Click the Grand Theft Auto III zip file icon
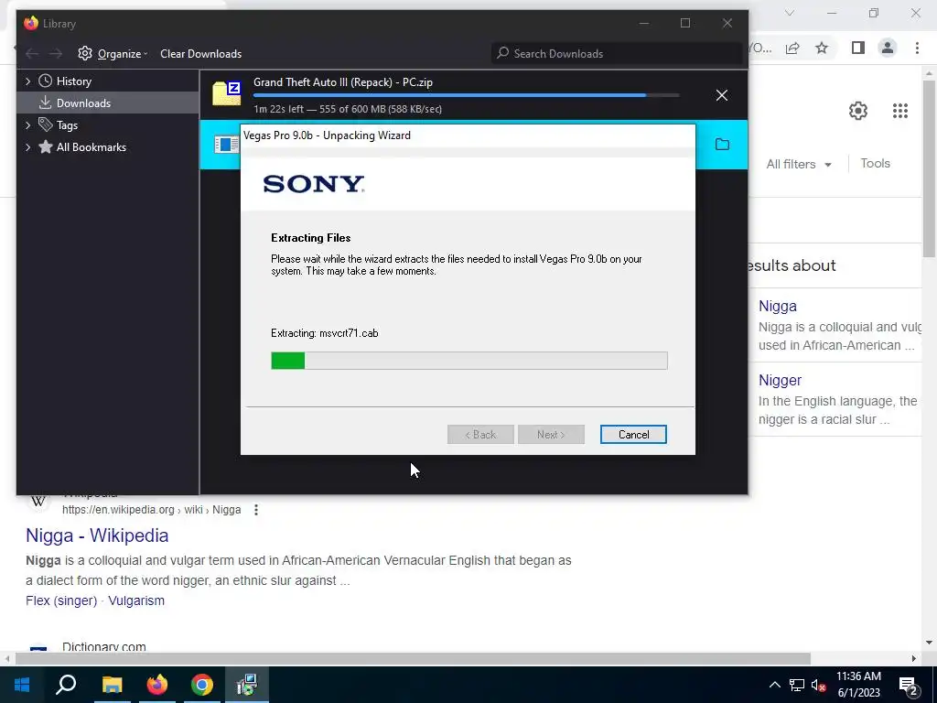 (x=227, y=94)
